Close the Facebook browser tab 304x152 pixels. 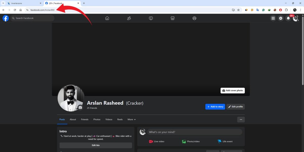78,3
